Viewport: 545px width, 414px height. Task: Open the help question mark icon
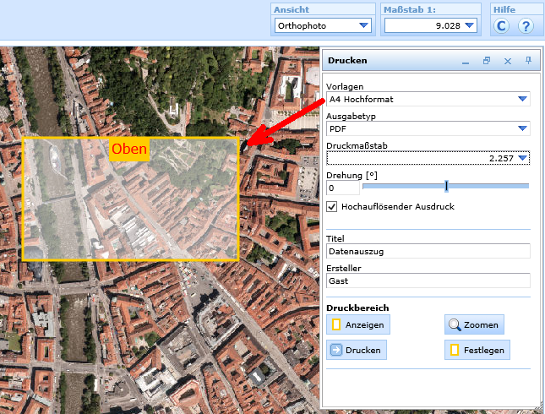coord(526,26)
